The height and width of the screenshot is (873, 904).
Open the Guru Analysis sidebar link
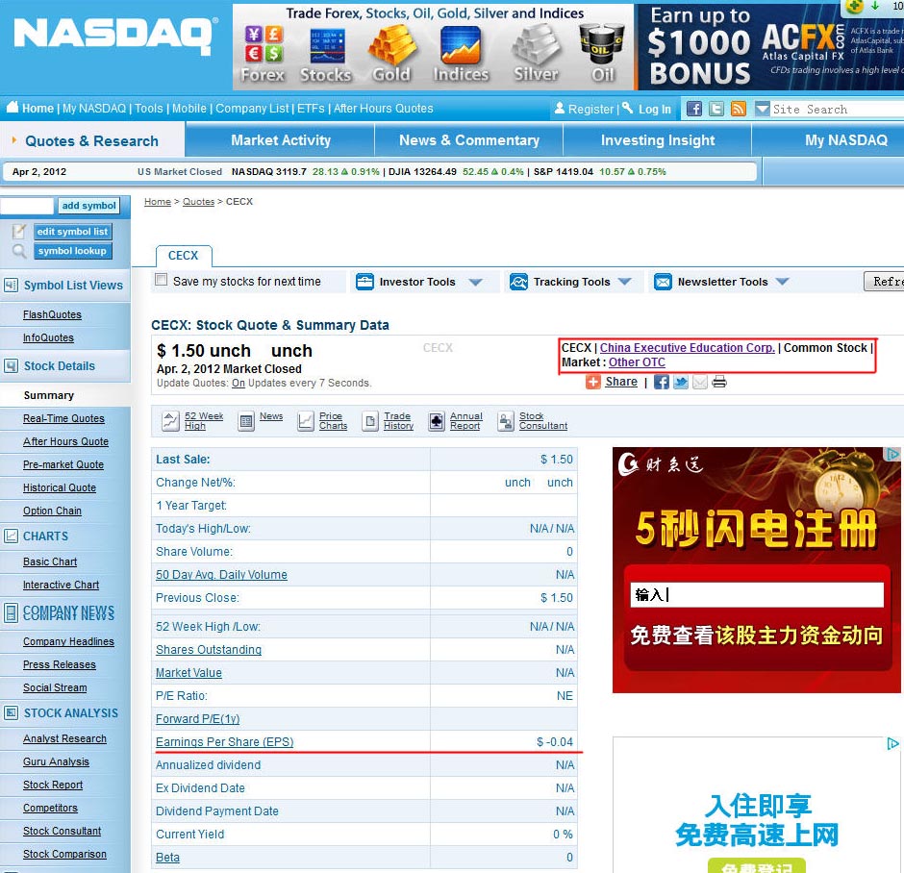coord(56,761)
